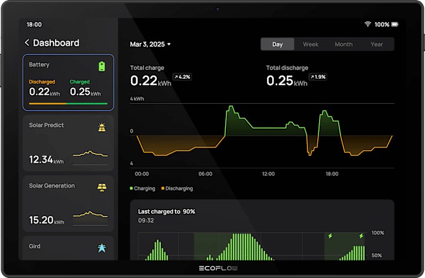Open the Mar 3, 2025 date dropdown
Image resolution: width=425 pixels, height=278 pixels.
(x=150, y=44)
